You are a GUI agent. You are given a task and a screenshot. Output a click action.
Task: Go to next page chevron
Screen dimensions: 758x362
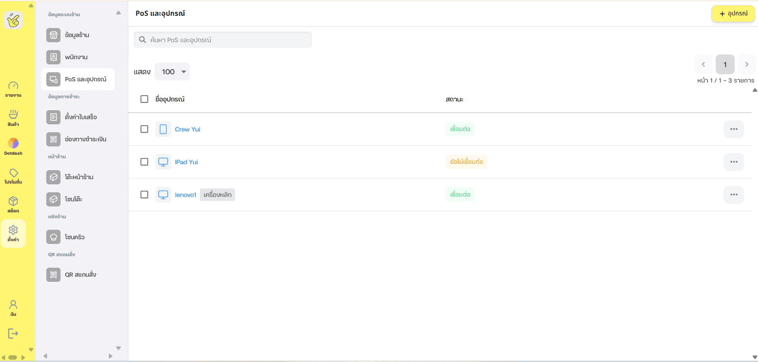(x=747, y=64)
